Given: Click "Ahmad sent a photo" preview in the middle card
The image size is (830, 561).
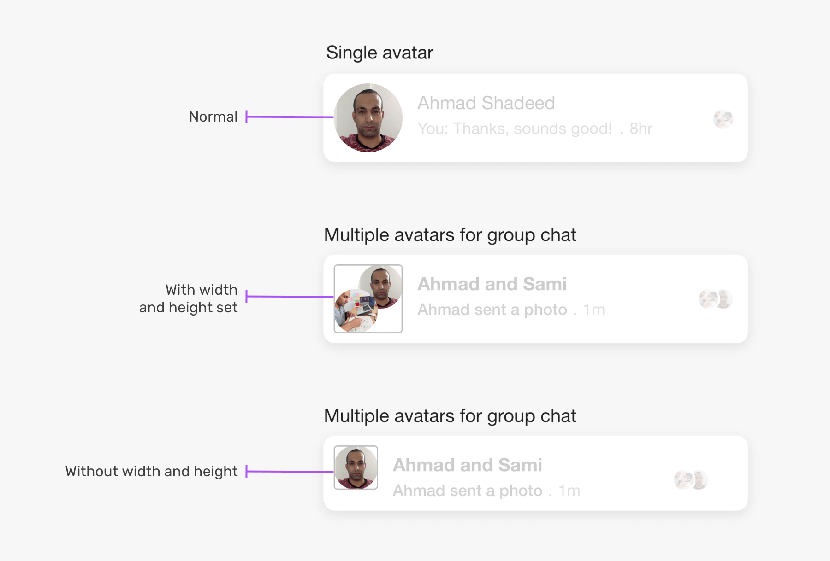Looking at the screenshot, I should [492, 310].
